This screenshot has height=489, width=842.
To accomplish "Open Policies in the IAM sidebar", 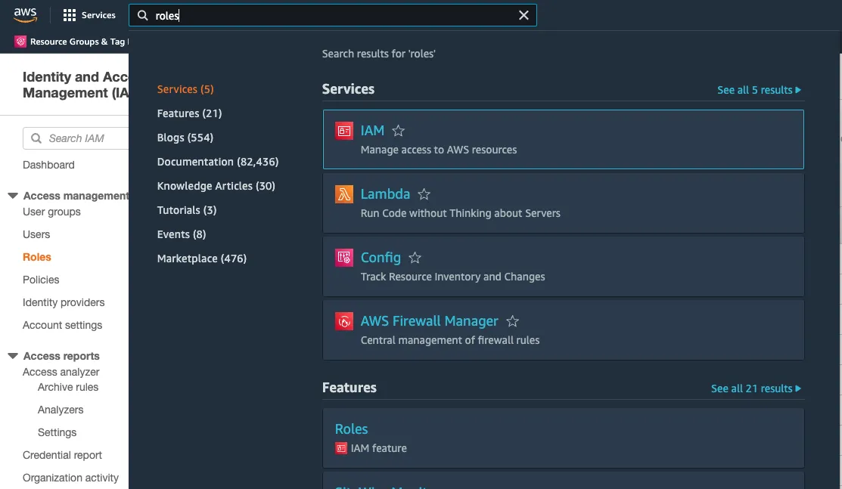I will 41,280.
